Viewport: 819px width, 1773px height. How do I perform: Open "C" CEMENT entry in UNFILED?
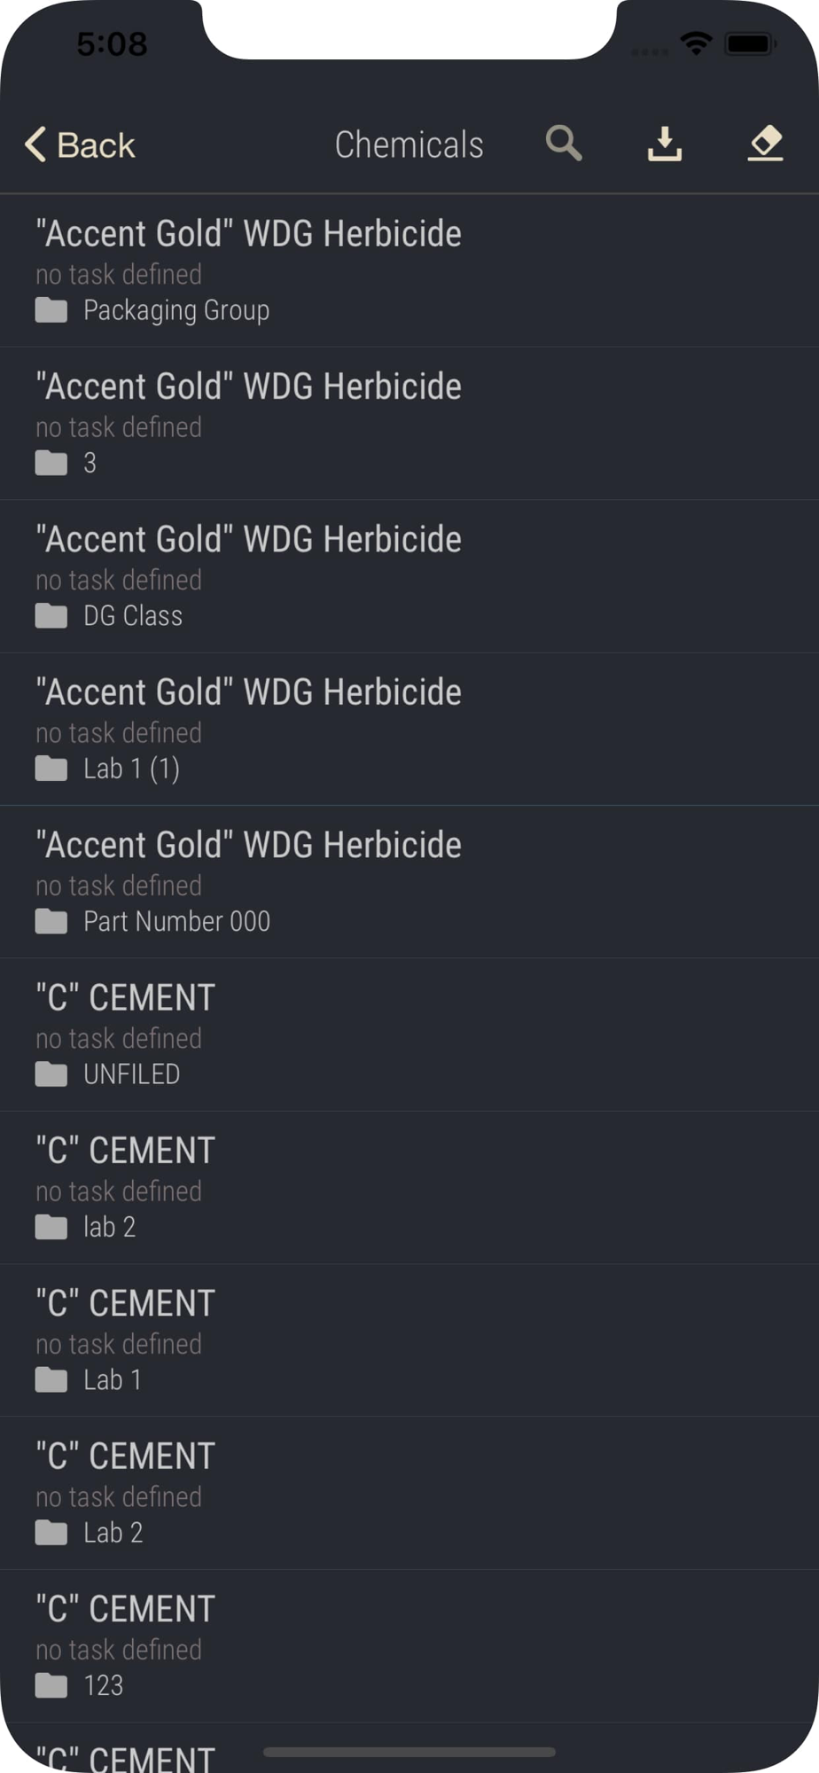coord(409,1035)
